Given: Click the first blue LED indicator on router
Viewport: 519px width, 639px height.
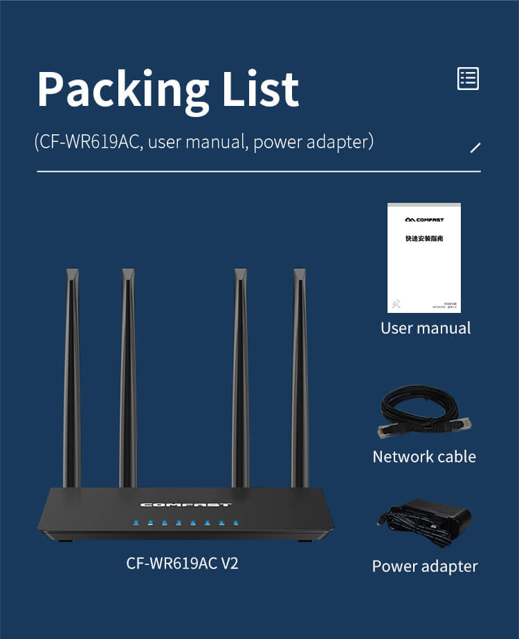Looking at the screenshot, I should click(x=136, y=522).
